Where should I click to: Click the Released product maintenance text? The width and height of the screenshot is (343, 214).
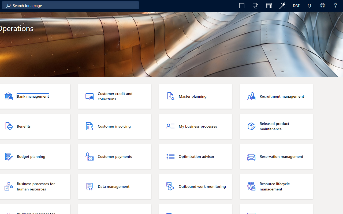tap(274, 126)
